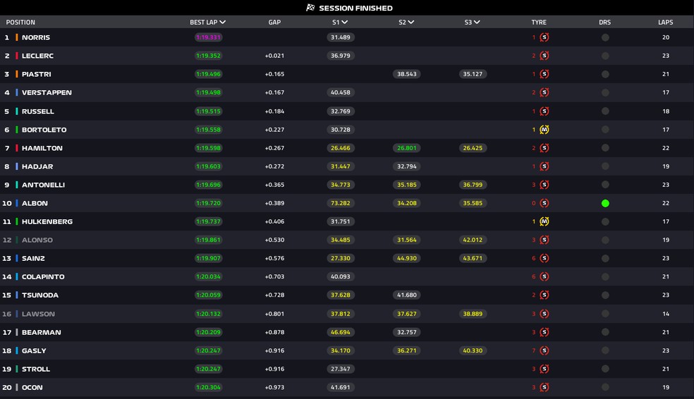Screen dimensions: 694x399
Task: Open the S3 sector column dropdown
Action: point(477,22)
